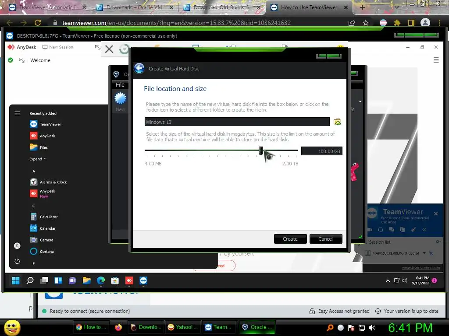Open Files from the Start menu
Image resolution: width=449 pixels, height=336 pixels.
(39, 147)
